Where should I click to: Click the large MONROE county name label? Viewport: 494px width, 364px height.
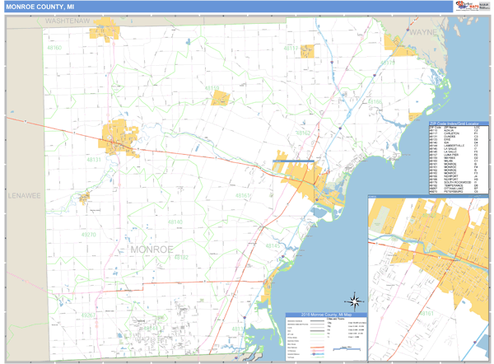(x=151, y=249)
